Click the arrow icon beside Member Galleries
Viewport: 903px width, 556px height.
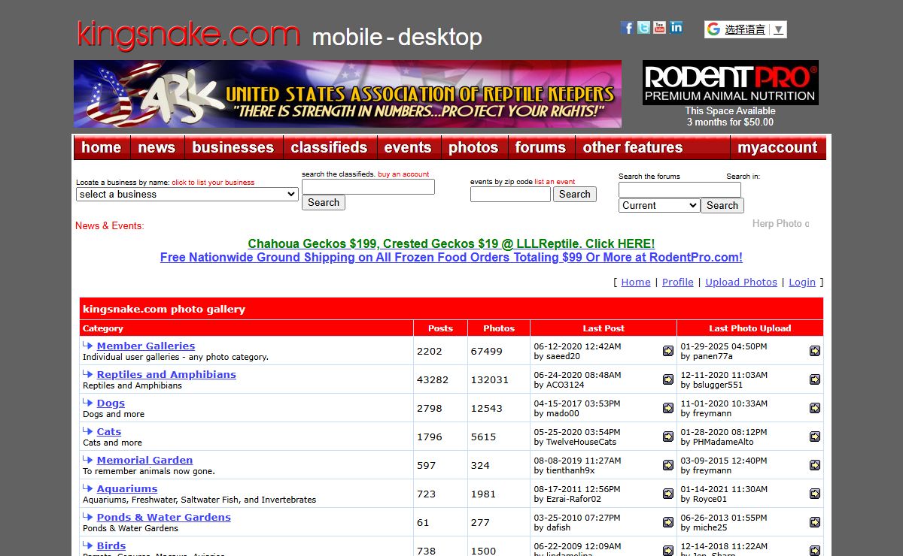(x=88, y=346)
